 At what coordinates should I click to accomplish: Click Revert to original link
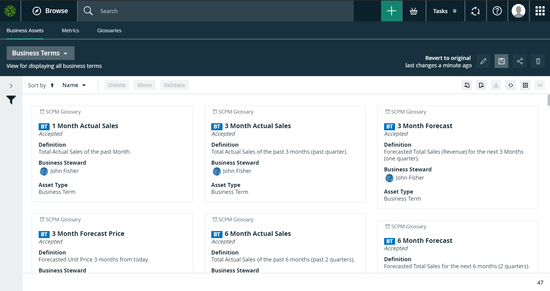pyautogui.click(x=448, y=58)
